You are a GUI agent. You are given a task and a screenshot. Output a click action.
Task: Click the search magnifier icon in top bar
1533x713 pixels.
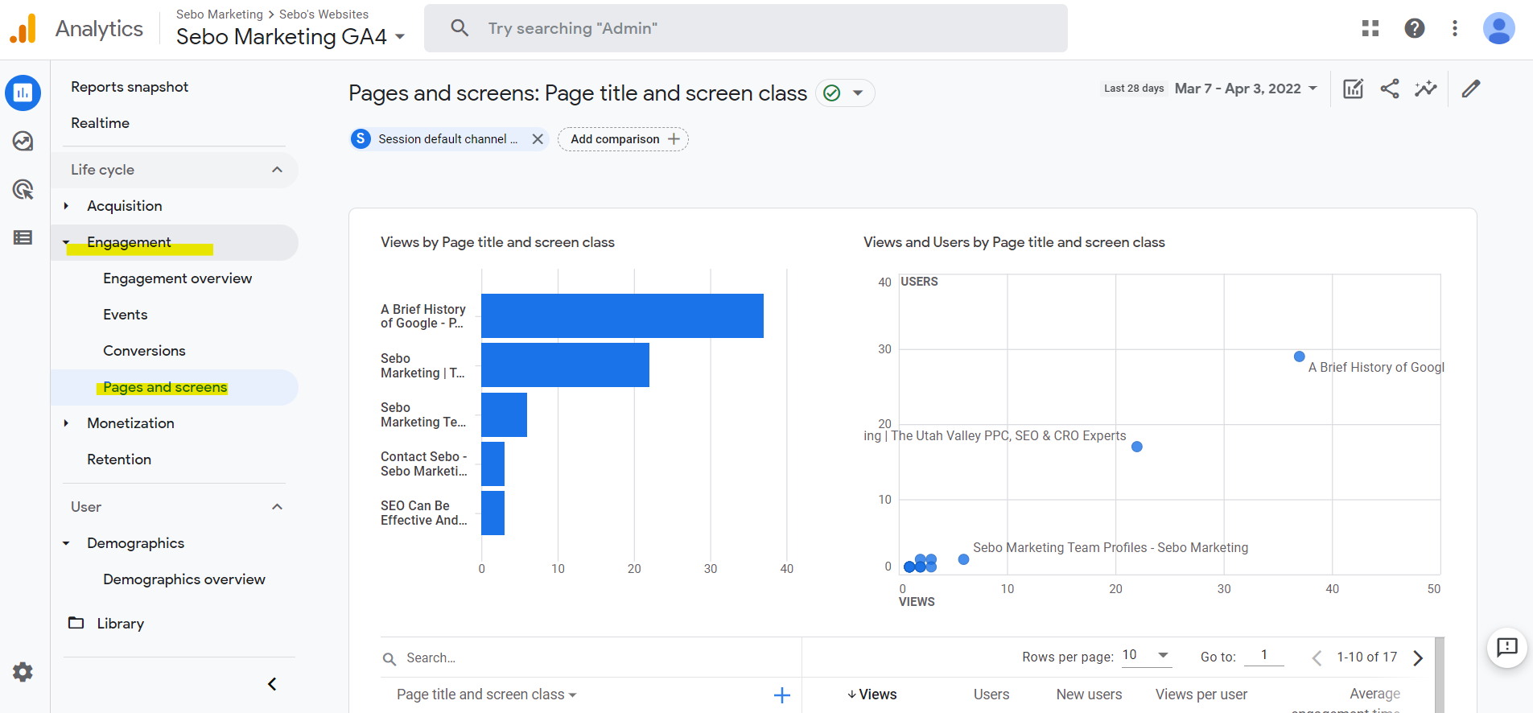(x=459, y=28)
